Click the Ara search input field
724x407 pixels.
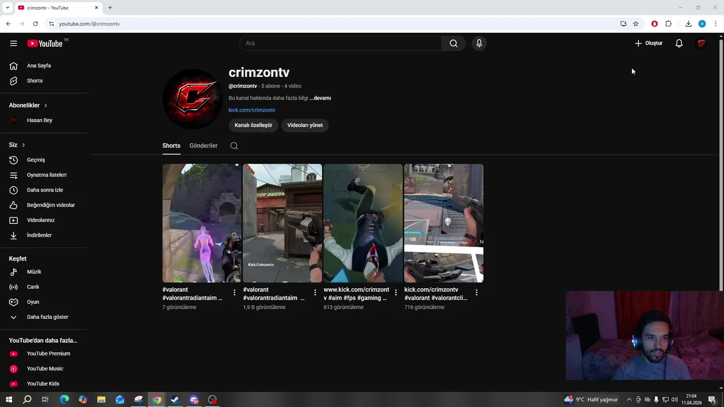[341, 44]
